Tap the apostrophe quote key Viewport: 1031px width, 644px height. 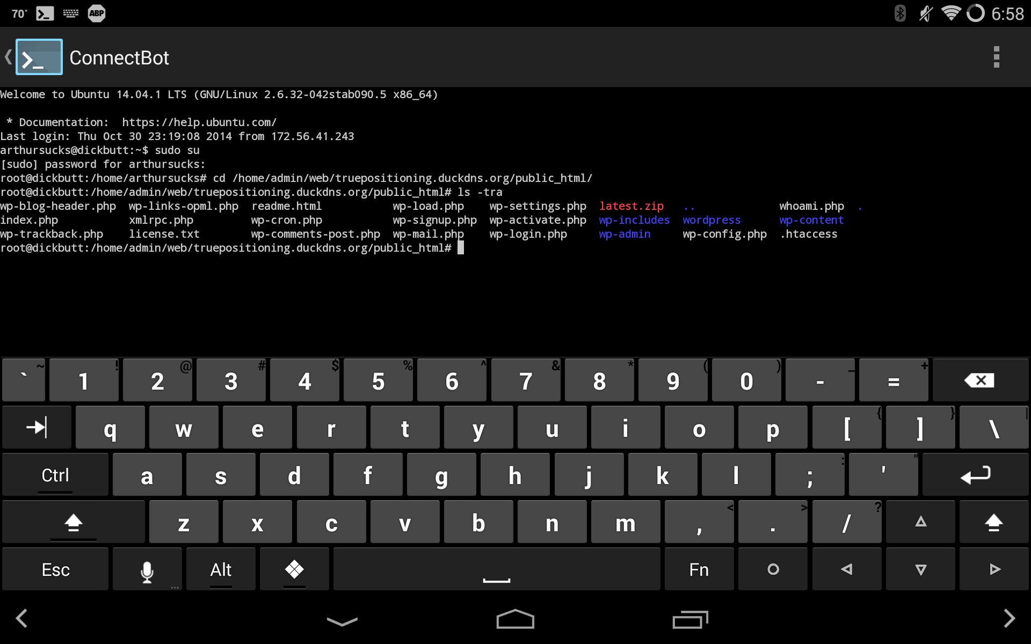tap(883, 475)
